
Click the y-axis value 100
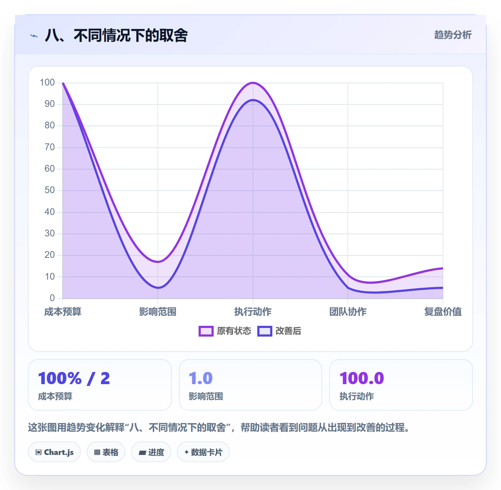47,83
